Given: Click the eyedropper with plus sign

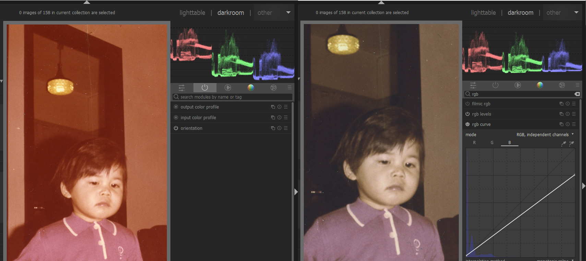Looking at the screenshot, I should click(x=571, y=143).
